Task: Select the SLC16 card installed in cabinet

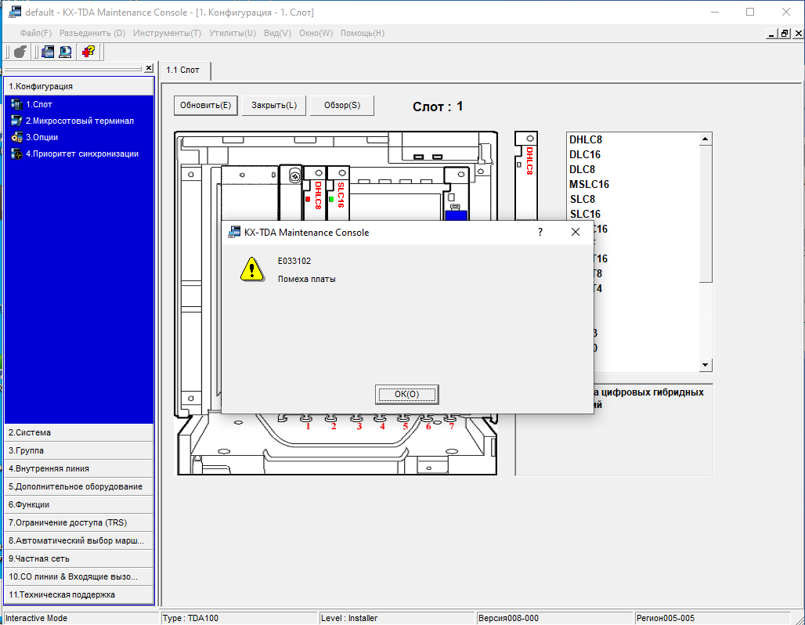Action: point(338,195)
